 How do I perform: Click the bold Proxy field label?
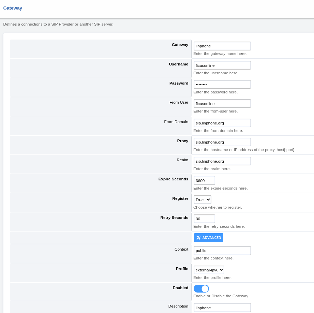point(182,141)
